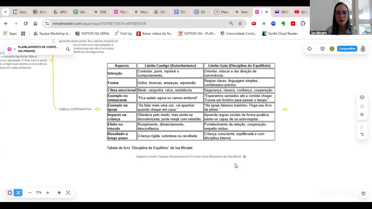372x209 pixels.
Task: Click the undo arrow in the right sidebar
Action: [x=362, y=134]
